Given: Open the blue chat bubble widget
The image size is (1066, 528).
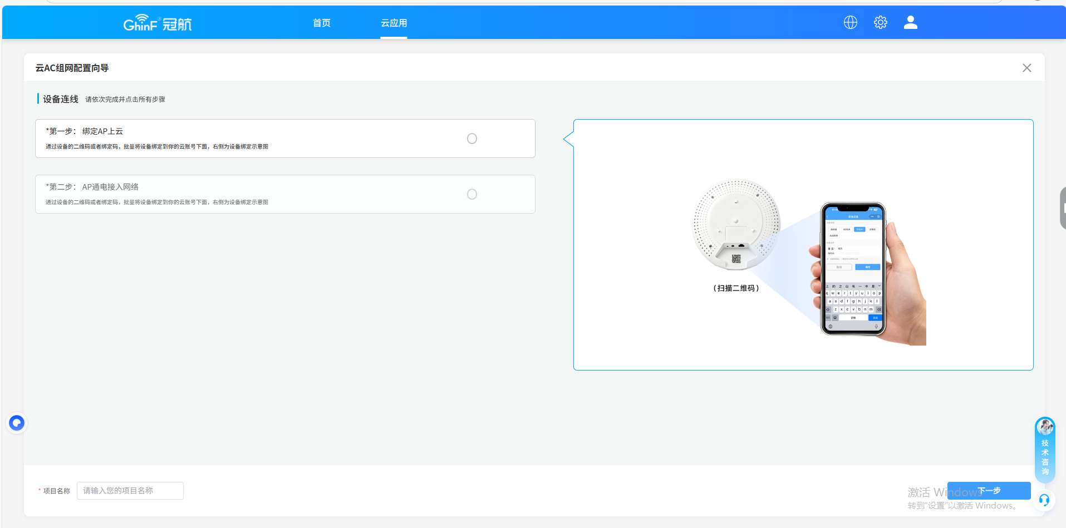Looking at the screenshot, I should tap(17, 423).
